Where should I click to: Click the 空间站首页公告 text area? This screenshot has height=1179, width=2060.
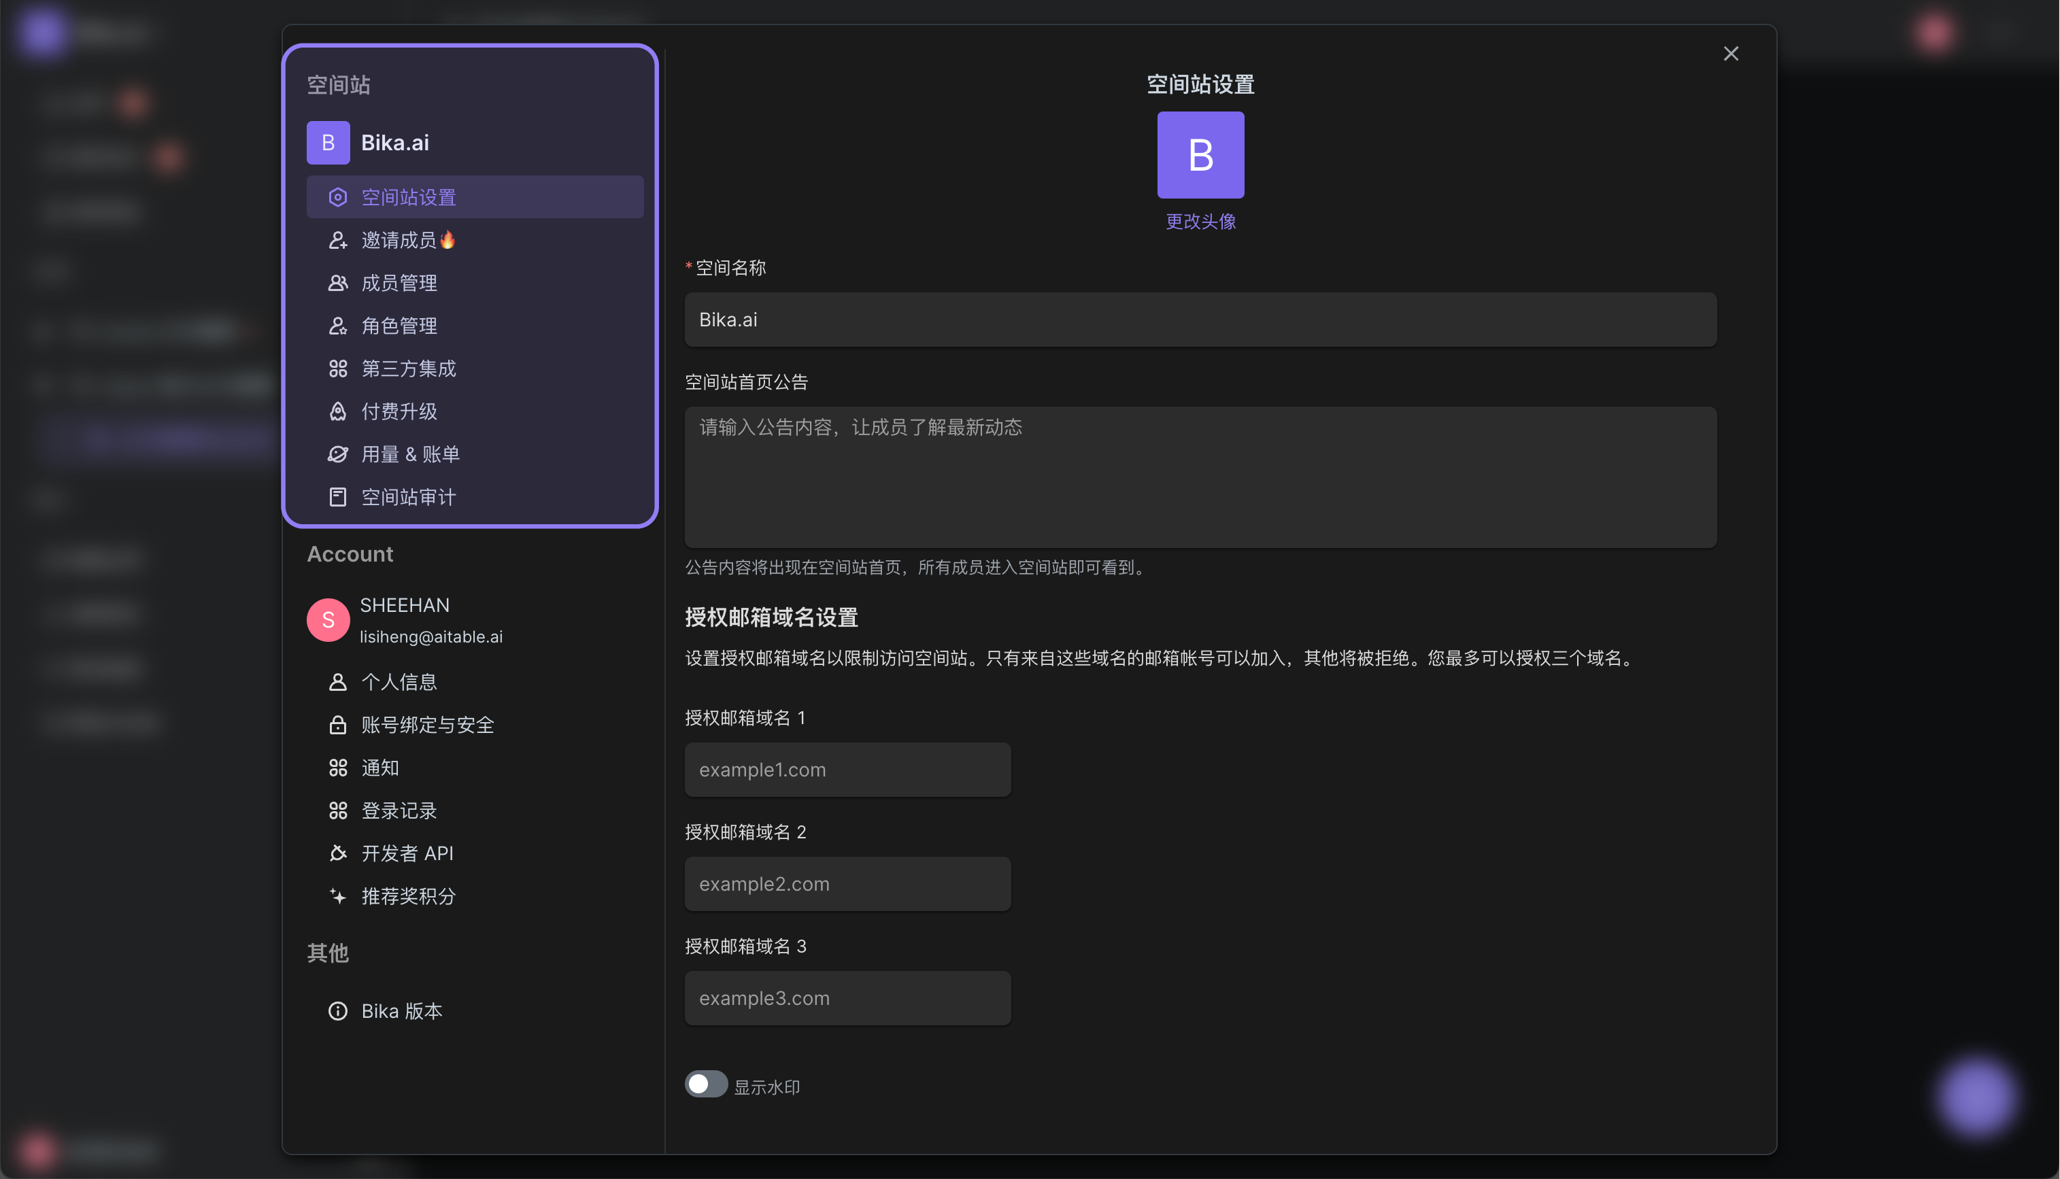point(1200,477)
